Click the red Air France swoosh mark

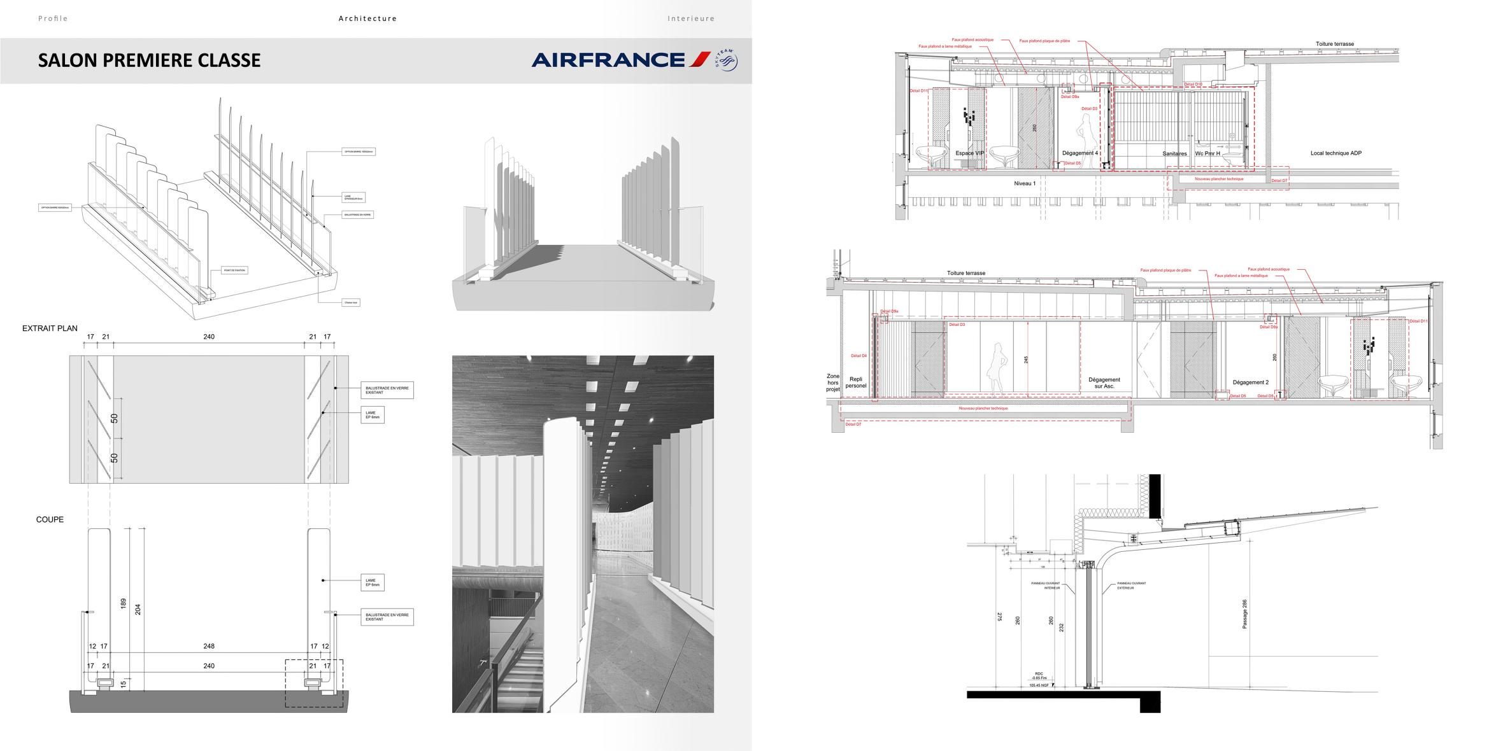(x=699, y=60)
